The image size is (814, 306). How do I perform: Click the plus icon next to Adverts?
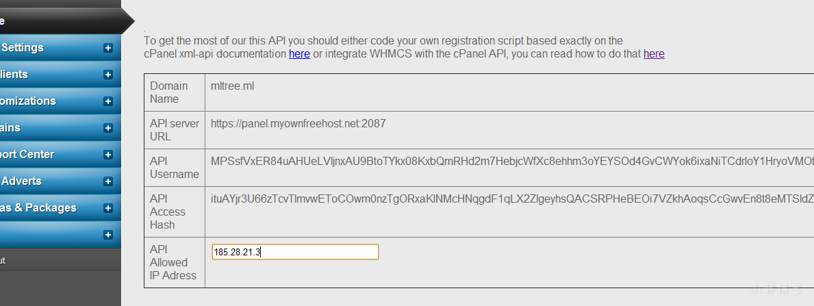(x=108, y=181)
